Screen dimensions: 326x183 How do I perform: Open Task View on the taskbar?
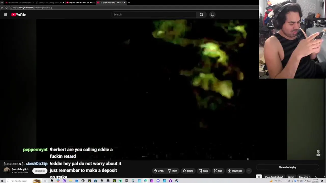click(45, 181)
